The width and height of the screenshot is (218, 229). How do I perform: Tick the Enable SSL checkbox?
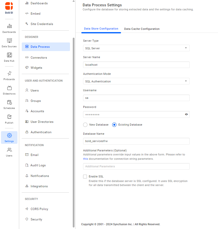[85, 177]
